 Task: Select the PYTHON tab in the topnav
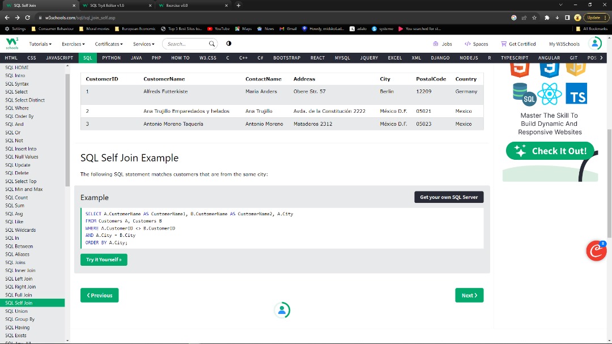(x=111, y=57)
